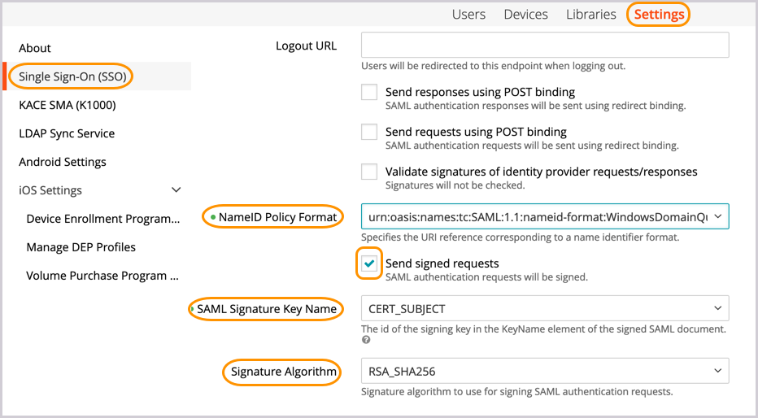Enable Validate signatures of identity provider checkbox
This screenshot has height=418, width=758.
click(369, 172)
